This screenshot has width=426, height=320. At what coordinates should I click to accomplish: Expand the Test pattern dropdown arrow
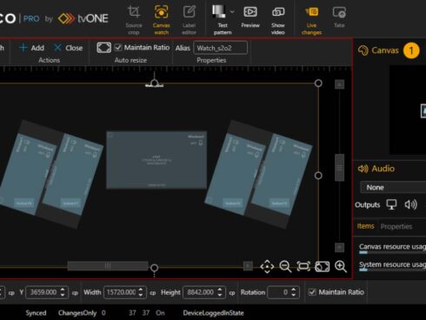(x=232, y=12)
